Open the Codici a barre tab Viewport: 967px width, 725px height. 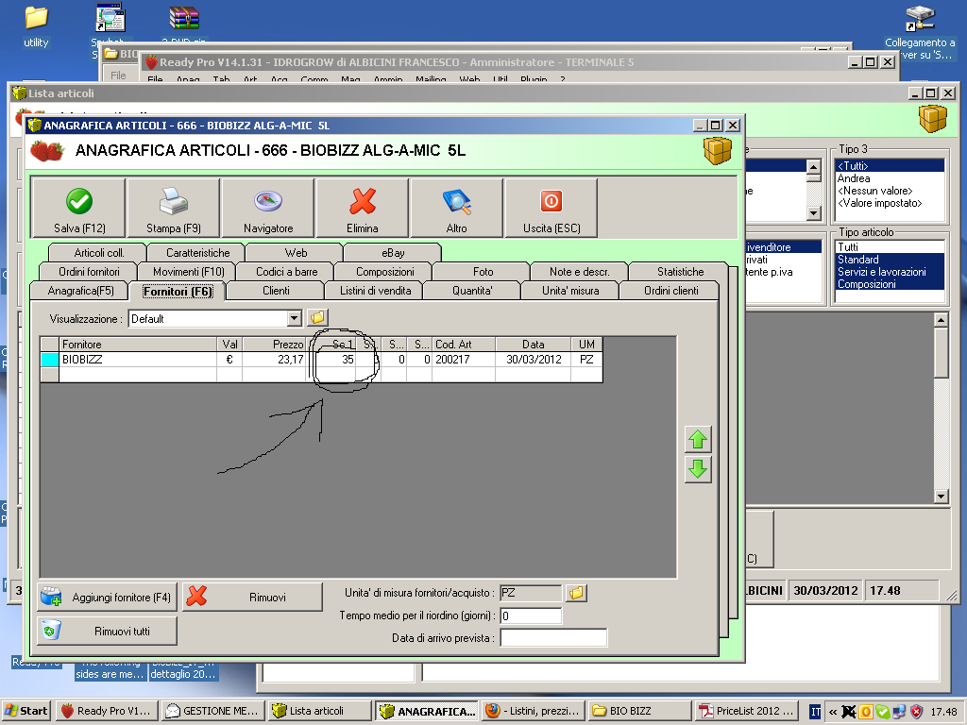coord(287,271)
